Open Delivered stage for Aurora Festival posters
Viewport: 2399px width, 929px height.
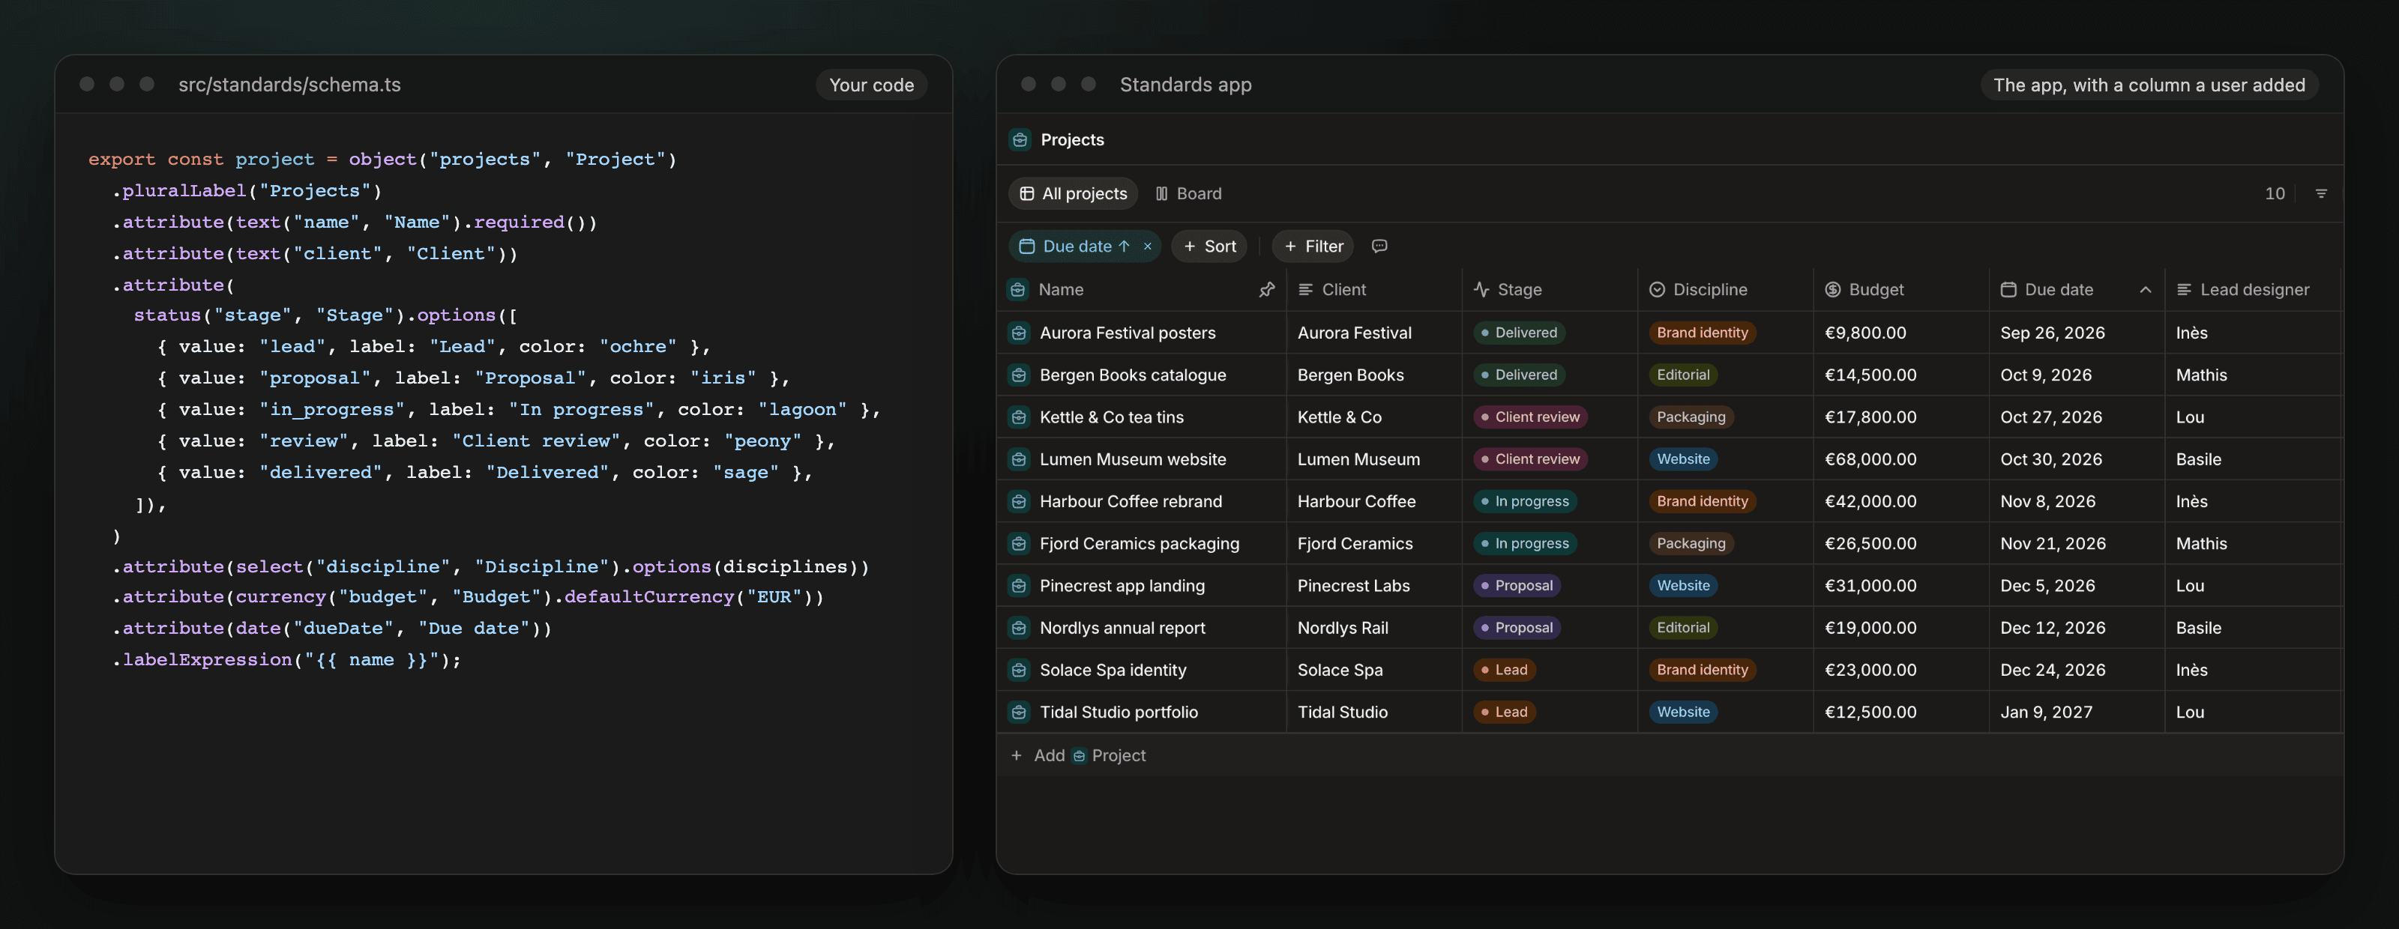point(1519,333)
